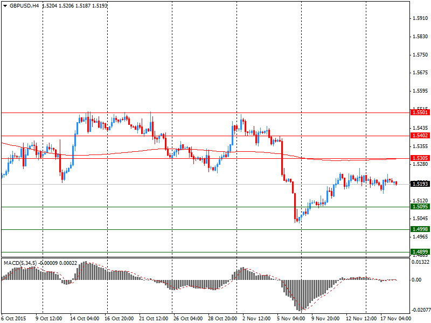The image size is (431, 323).
Task: Select the current price label 1.5193
Action: tap(420, 184)
